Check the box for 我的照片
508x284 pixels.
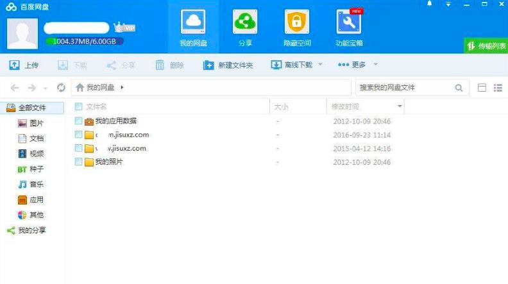(78, 162)
